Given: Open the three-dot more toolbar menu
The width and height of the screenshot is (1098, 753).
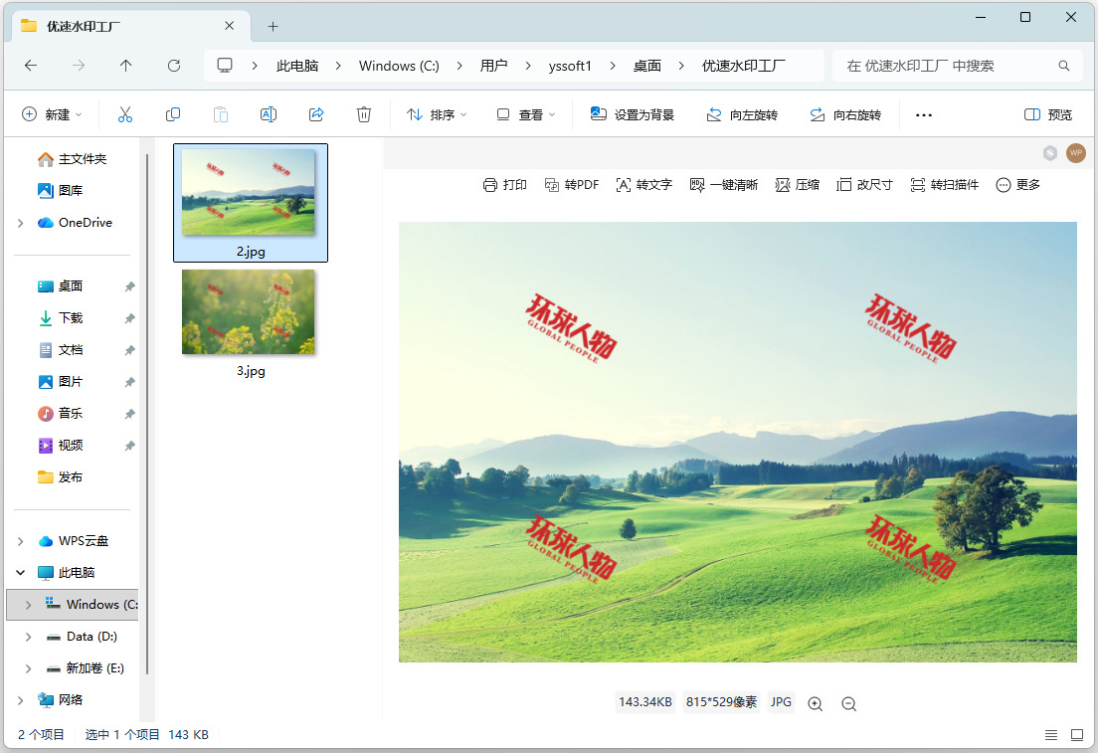Looking at the screenshot, I should pyautogui.click(x=924, y=114).
